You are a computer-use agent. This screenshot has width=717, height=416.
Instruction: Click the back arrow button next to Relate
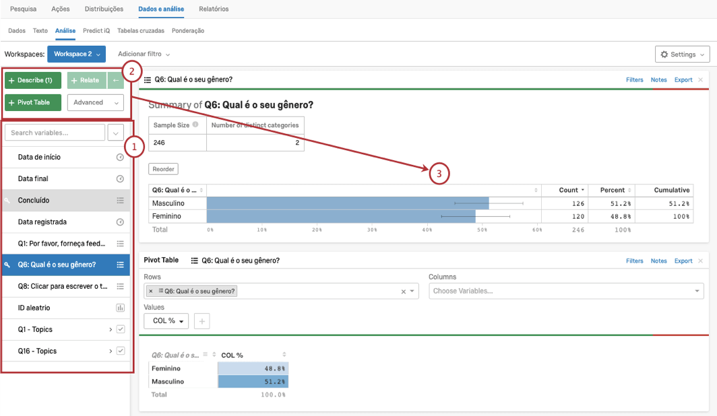(x=116, y=80)
